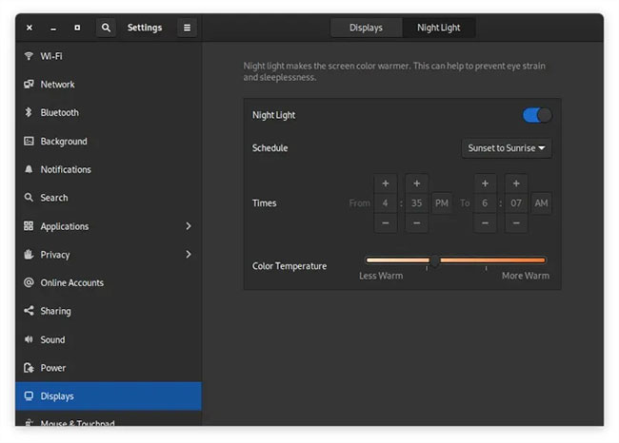Click the To minutes field showing 07
Image resolution: width=619 pixels, height=443 pixels.
point(516,203)
